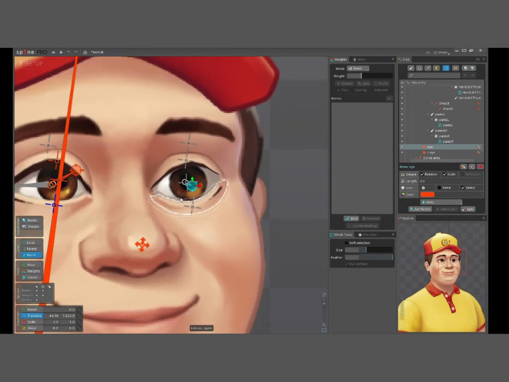Toggle Bones compensation
509x382 pixels.
pos(31,220)
